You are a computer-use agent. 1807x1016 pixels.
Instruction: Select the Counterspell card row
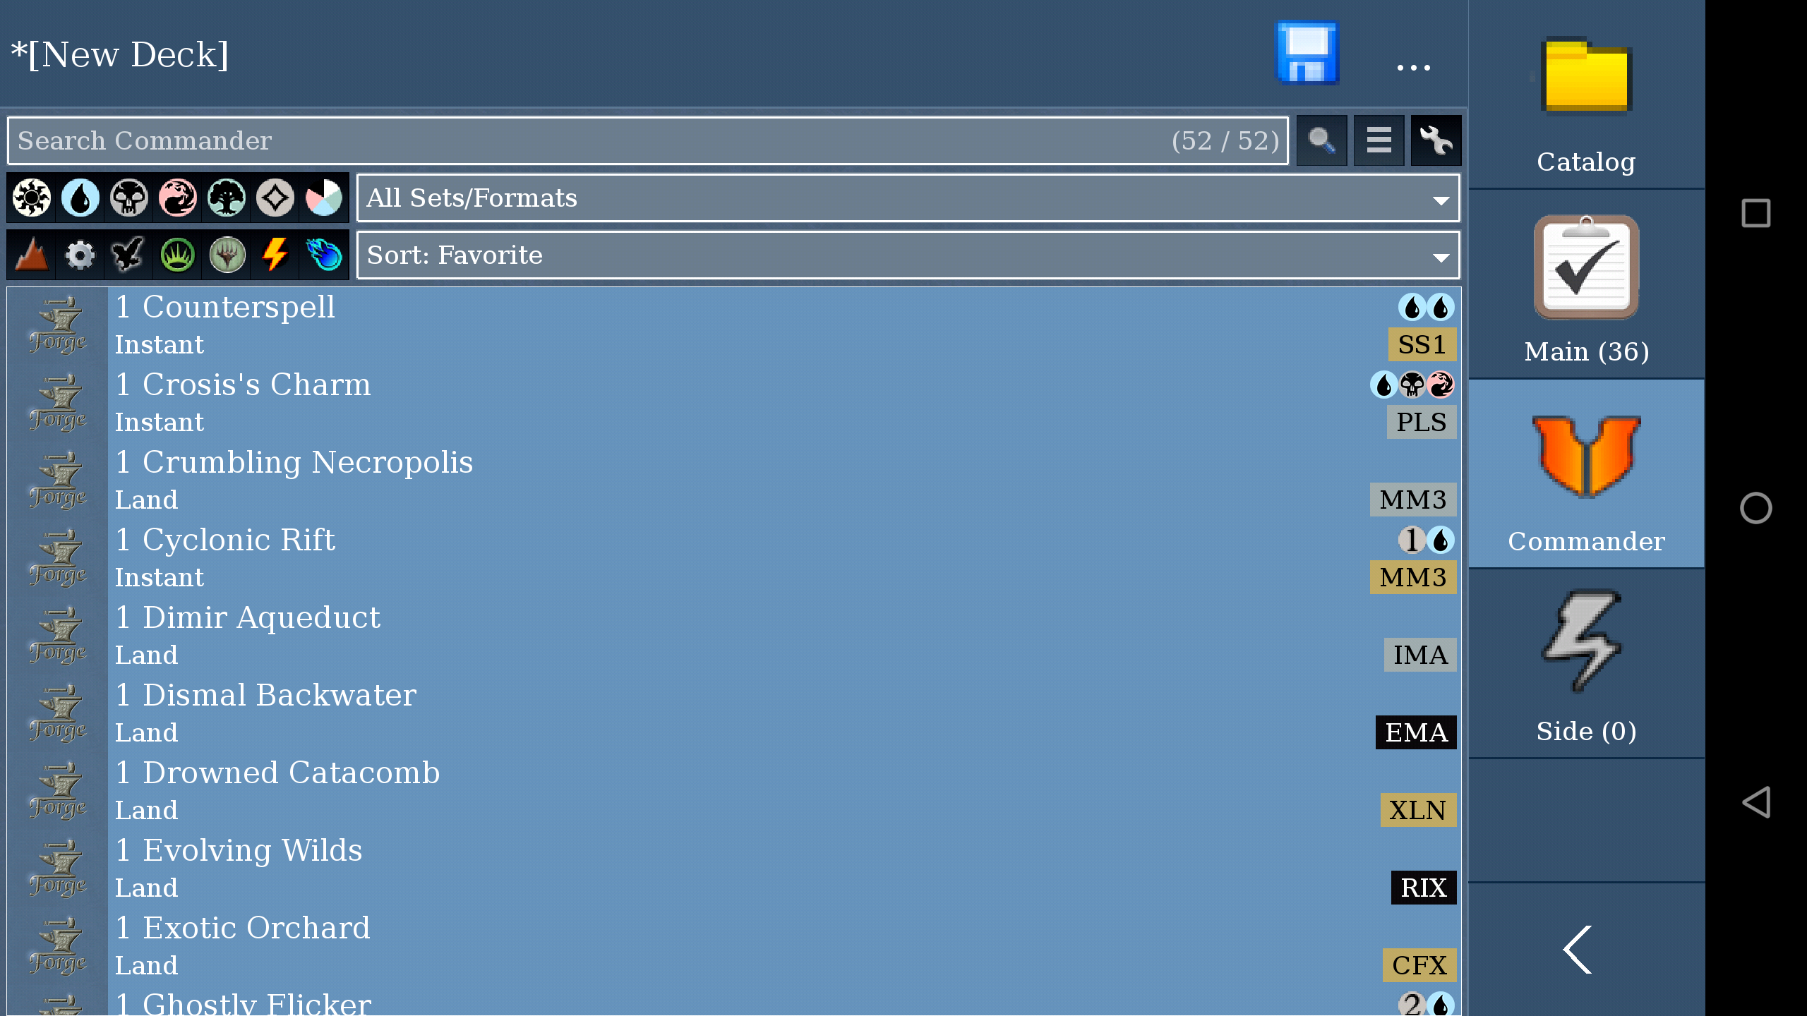click(x=734, y=325)
